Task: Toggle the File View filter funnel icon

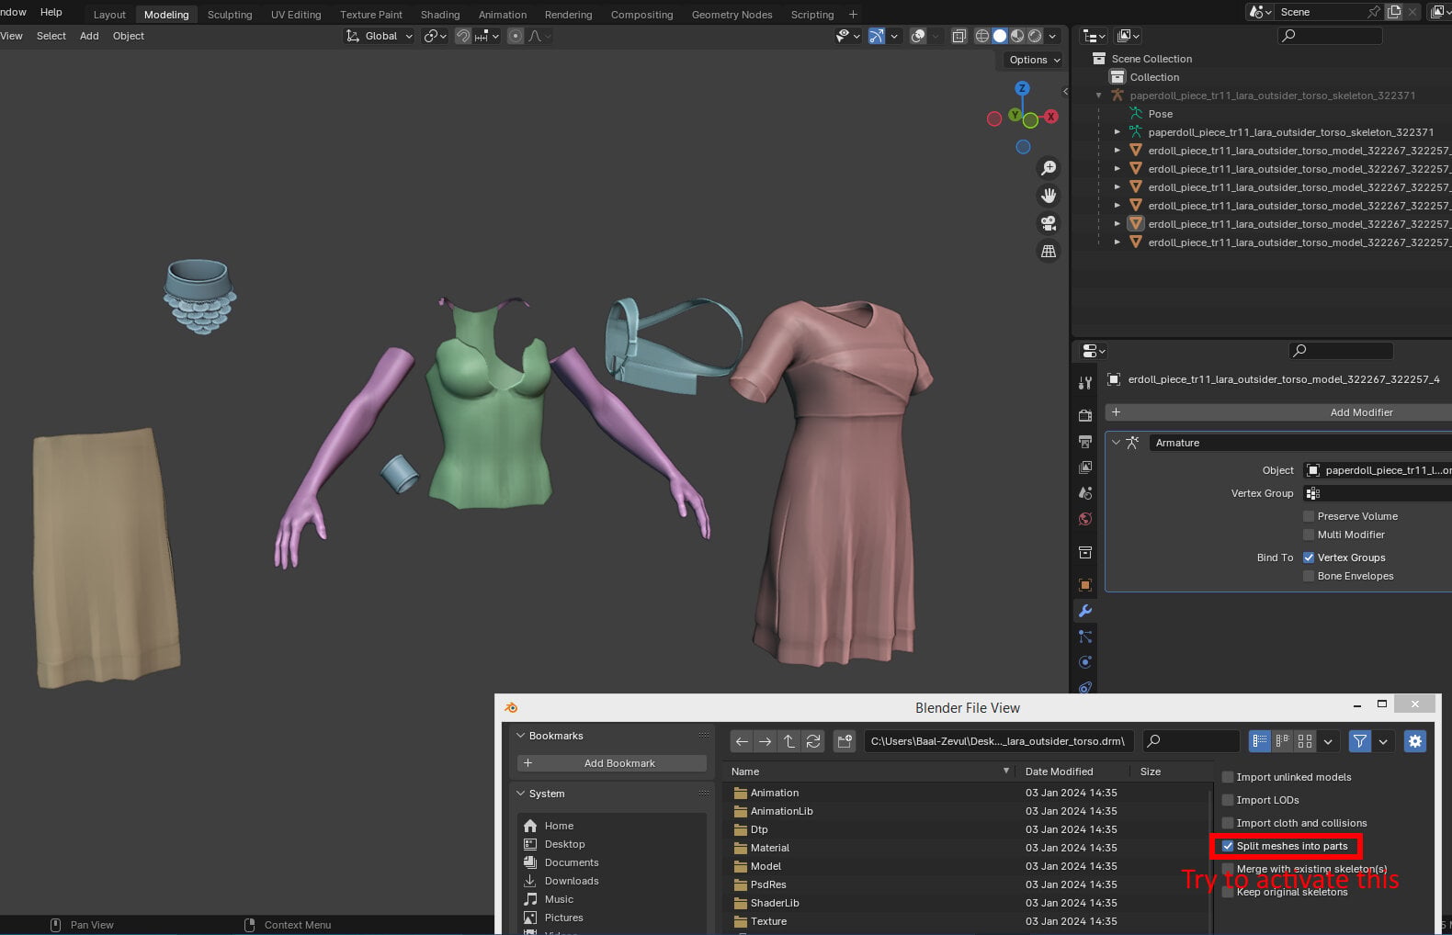Action: coord(1360,741)
